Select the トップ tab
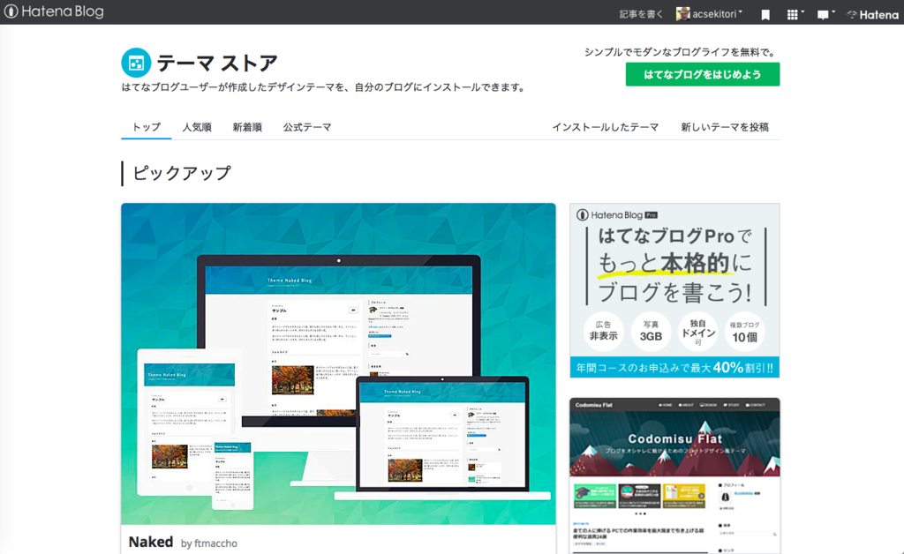This screenshot has height=554, width=904. pos(147,127)
